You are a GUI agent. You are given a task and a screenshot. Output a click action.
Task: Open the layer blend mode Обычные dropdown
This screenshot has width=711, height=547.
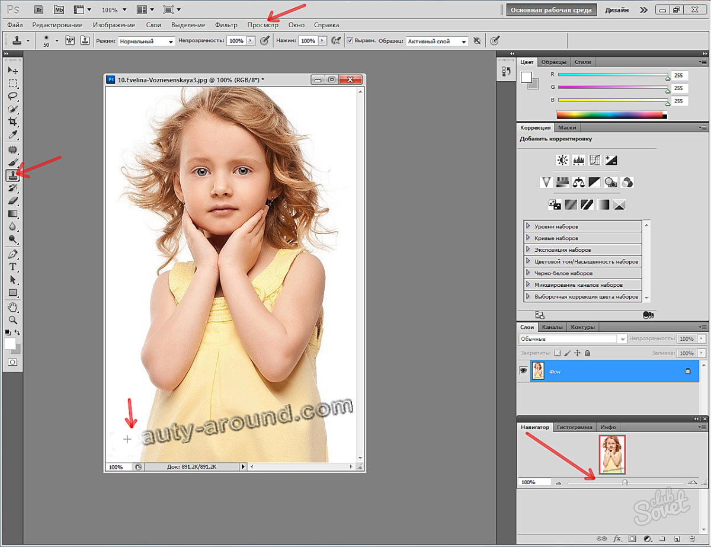tap(573, 339)
